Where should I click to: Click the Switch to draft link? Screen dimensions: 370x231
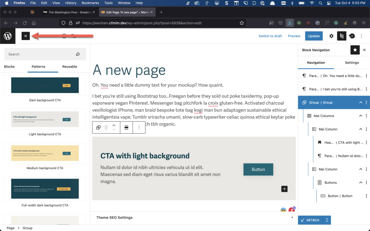point(270,36)
